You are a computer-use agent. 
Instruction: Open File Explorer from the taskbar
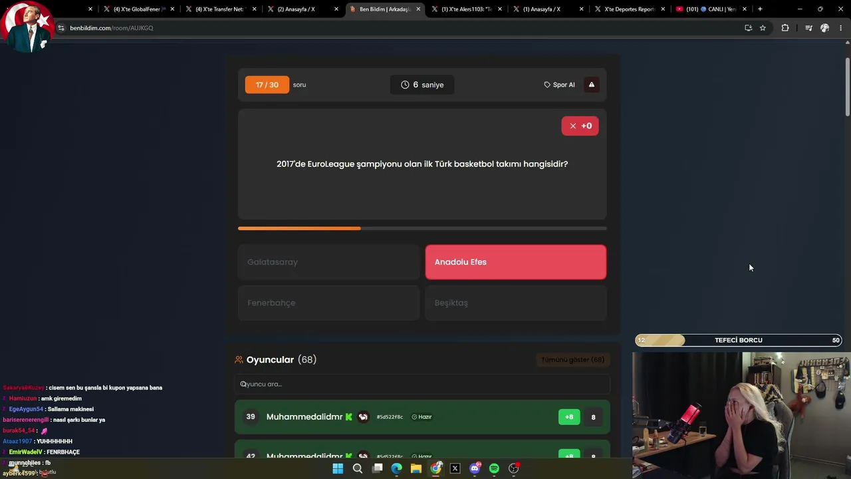416,468
